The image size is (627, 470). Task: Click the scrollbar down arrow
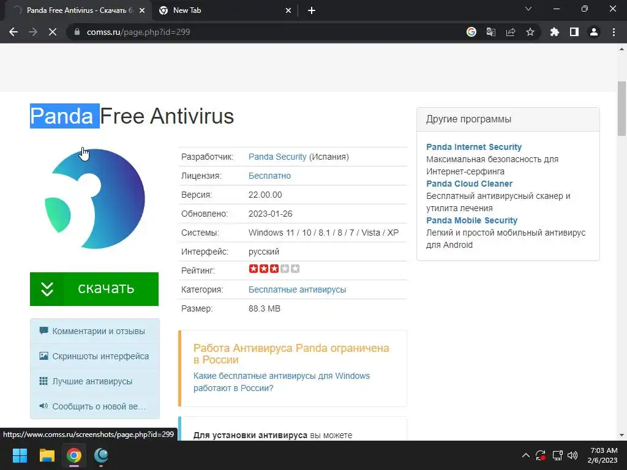point(621,435)
